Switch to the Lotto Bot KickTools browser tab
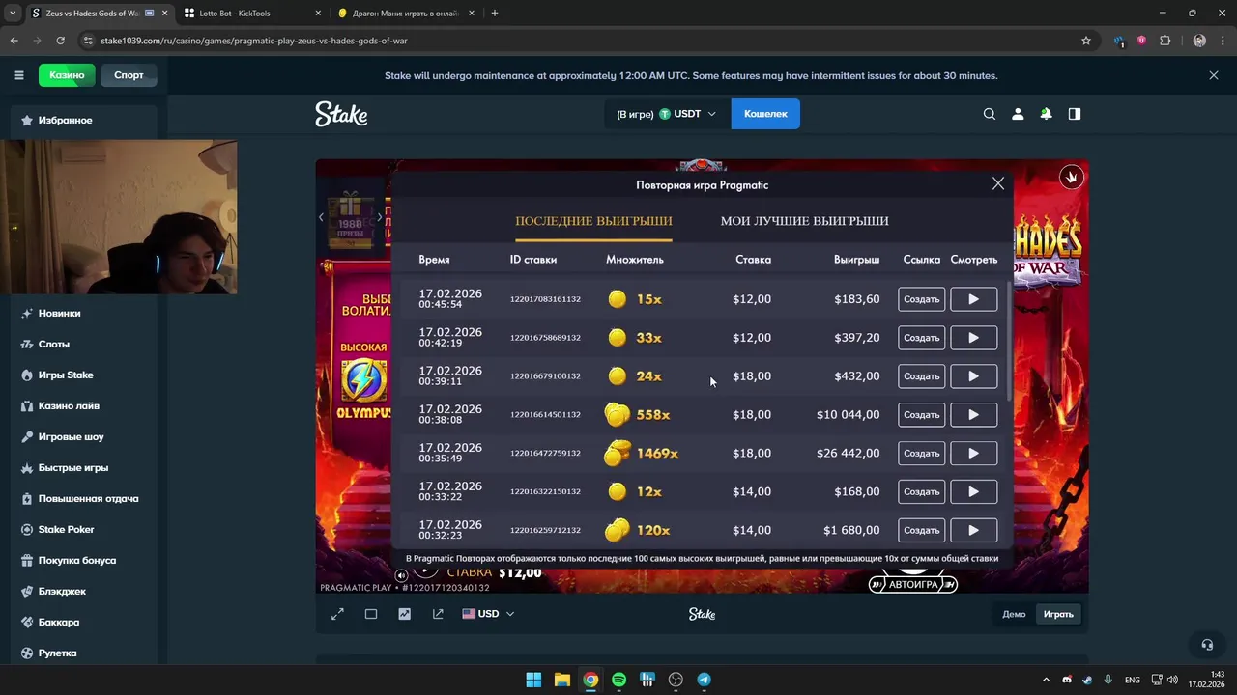1237x695 pixels. coord(253,14)
